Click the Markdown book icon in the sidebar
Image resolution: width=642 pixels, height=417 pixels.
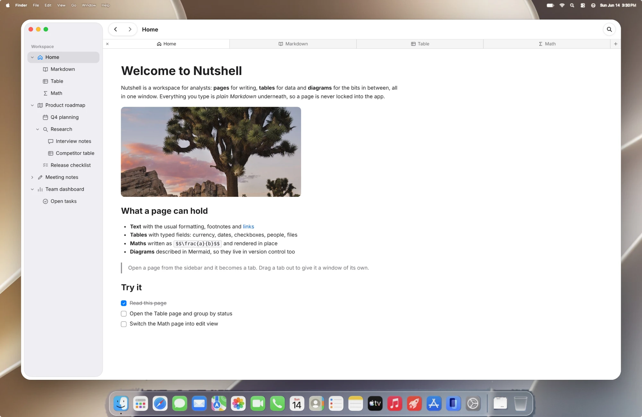coord(45,69)
